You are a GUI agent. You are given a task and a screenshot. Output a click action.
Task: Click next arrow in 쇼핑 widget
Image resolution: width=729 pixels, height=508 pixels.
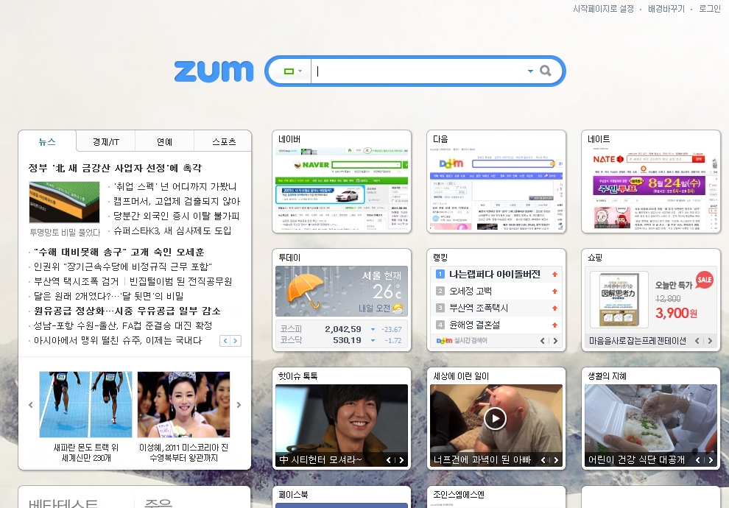coord(710,341)
